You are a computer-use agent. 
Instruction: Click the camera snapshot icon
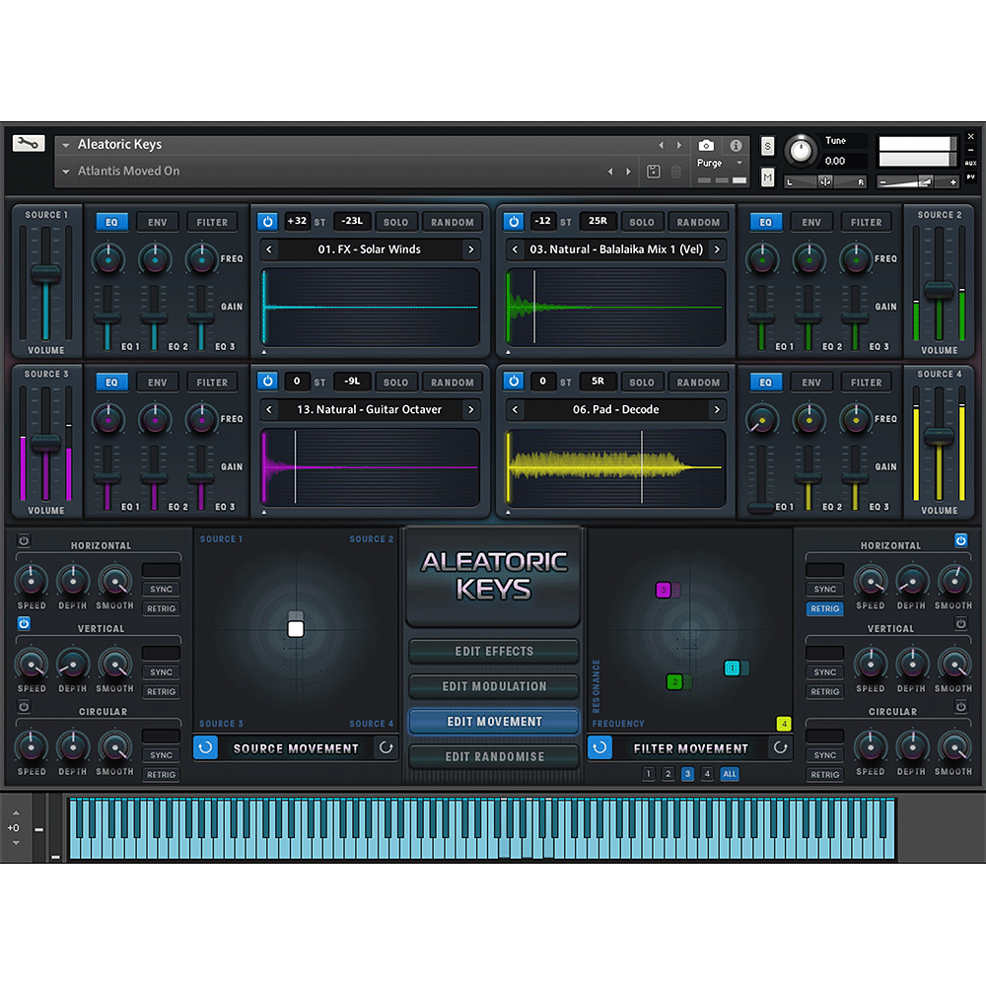click(706, 146)
